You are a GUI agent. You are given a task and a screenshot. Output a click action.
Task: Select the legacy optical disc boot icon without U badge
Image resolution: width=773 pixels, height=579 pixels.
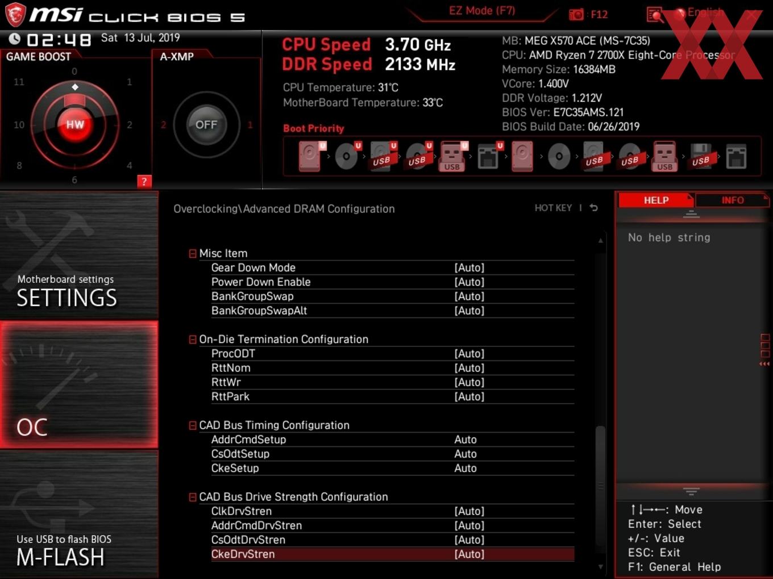[559, 156]
